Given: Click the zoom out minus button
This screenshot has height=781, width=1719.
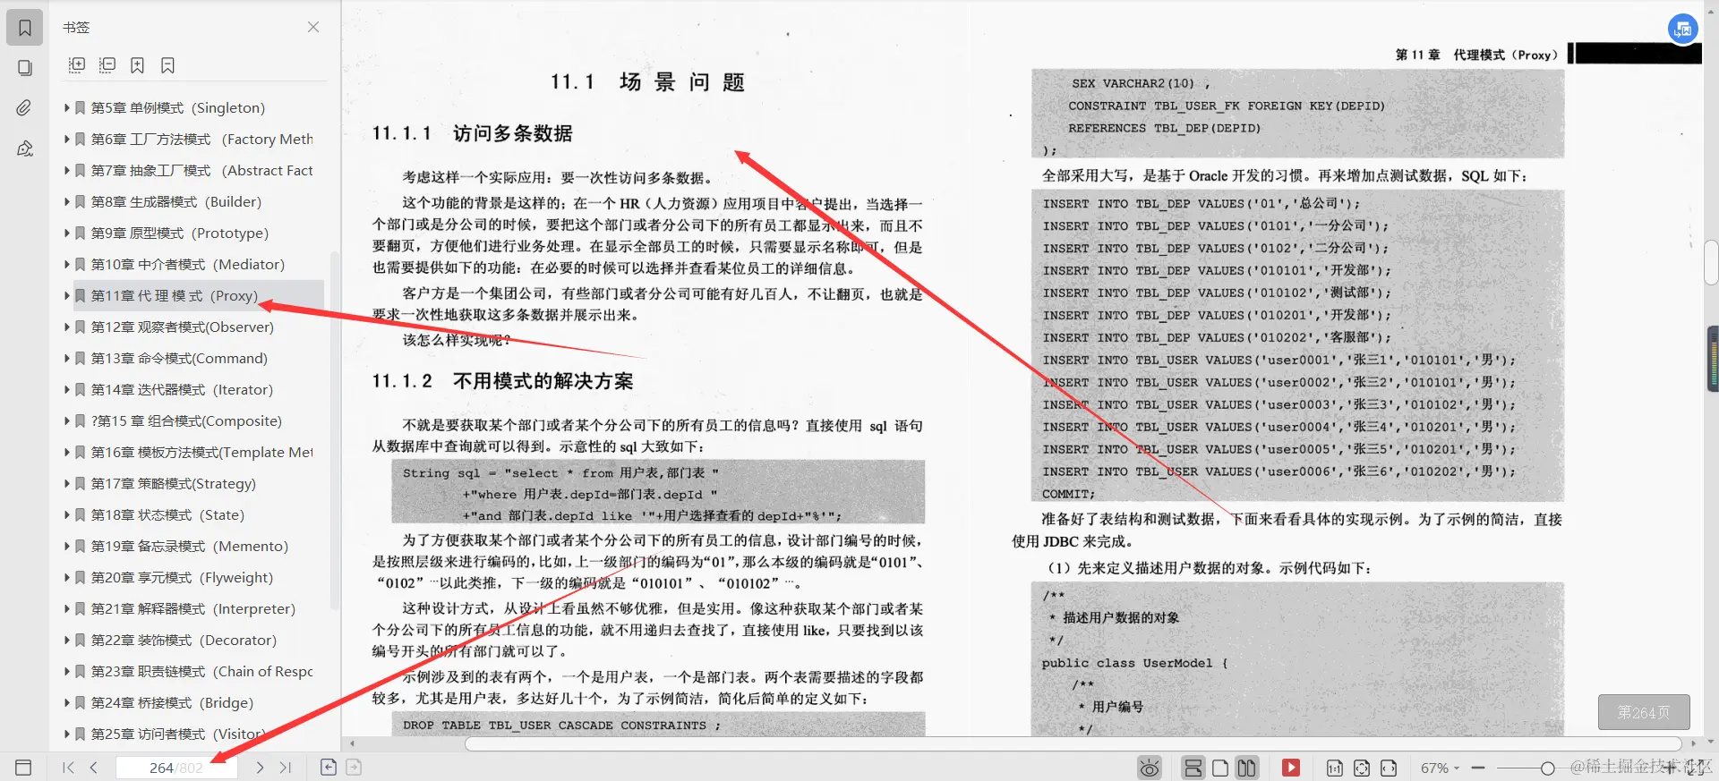Looking at the screenshot, I should click(x=1478, y=768).
